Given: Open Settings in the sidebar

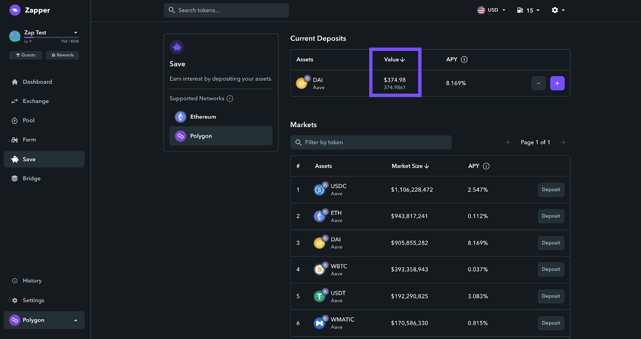Looking at the screenshot, I should click(x=44, y=300).
